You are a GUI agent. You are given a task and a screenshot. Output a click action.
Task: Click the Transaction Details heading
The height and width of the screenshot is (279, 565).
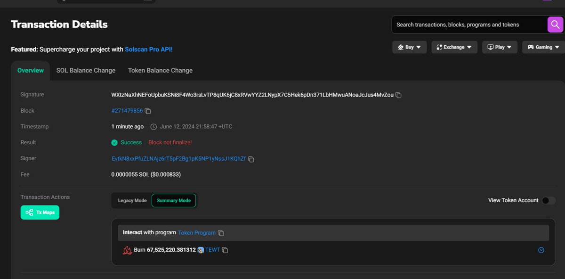[59, 25]
